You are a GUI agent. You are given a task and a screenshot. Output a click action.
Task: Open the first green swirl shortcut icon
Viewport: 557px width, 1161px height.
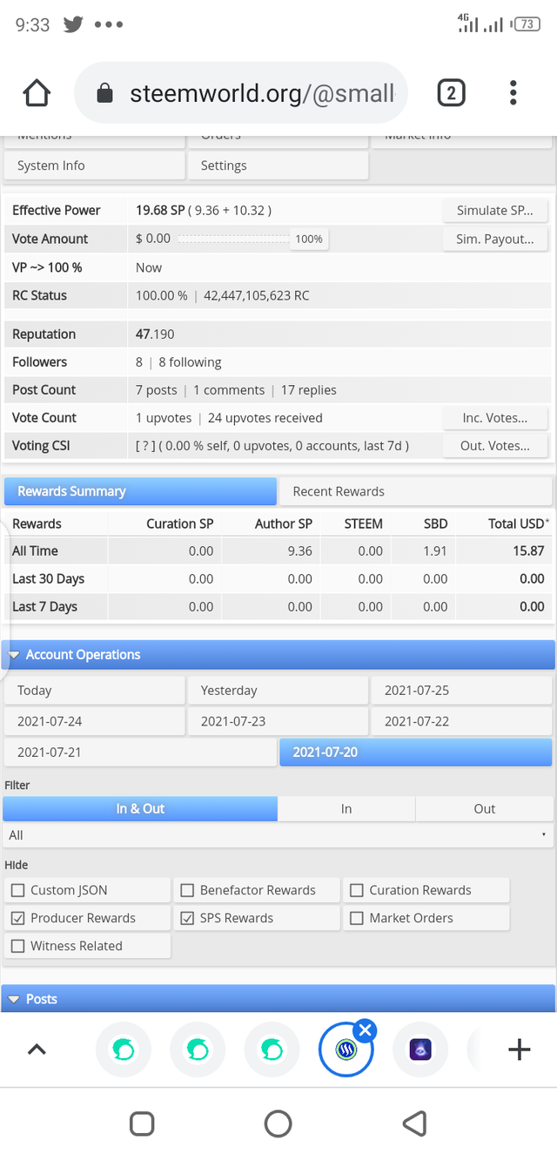point(123,1050)
